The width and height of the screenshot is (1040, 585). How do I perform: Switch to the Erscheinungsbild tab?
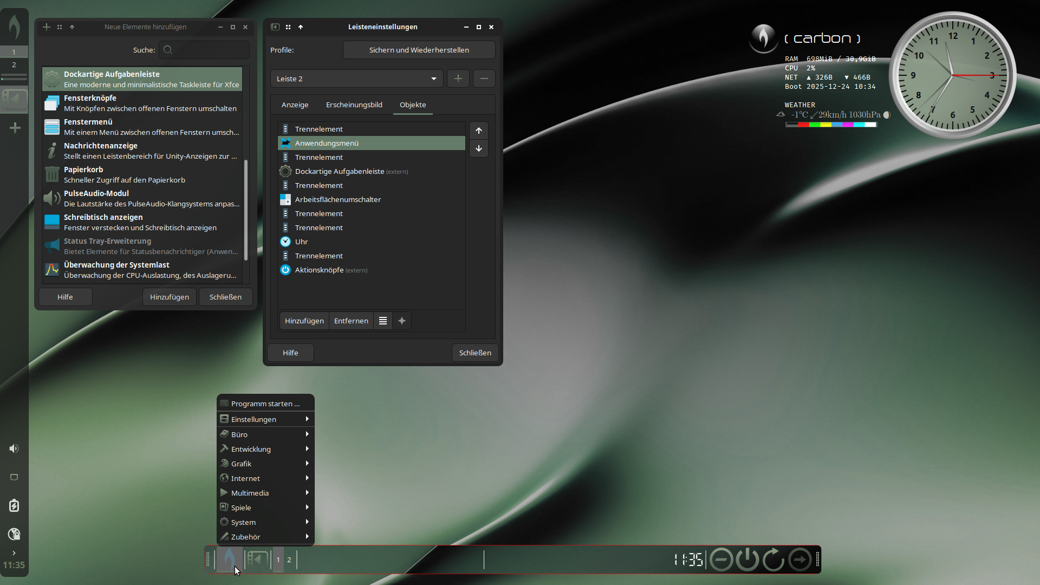tap(354, 105)
